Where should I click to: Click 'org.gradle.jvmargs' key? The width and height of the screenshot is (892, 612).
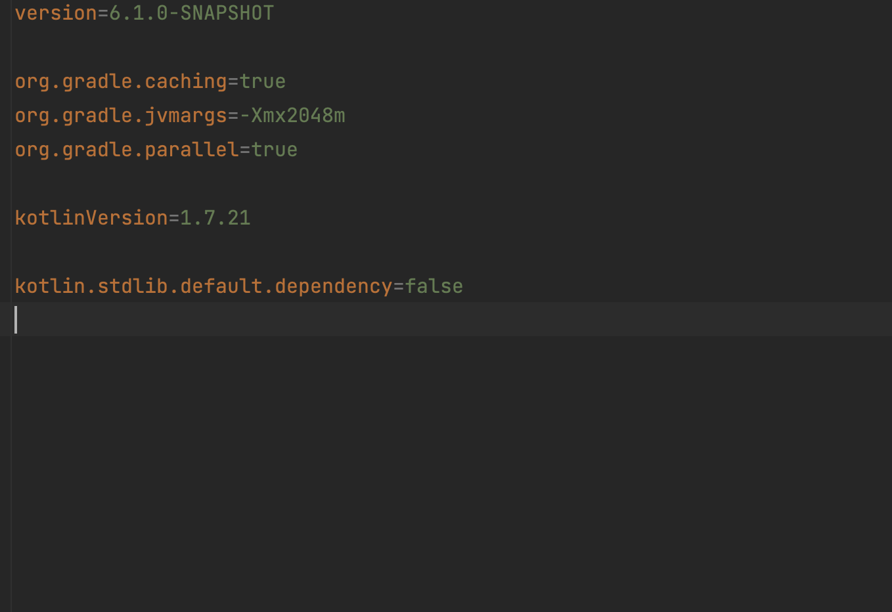click(121, 116)
